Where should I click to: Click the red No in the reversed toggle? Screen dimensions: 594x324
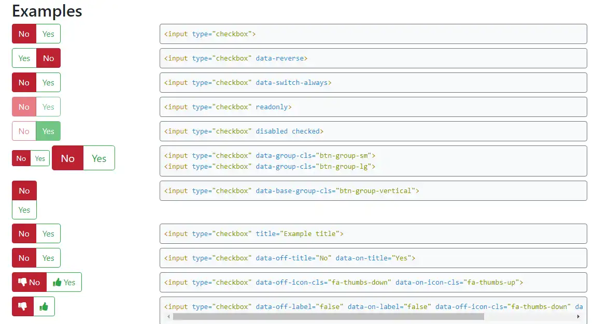click(x=48, y=58)
